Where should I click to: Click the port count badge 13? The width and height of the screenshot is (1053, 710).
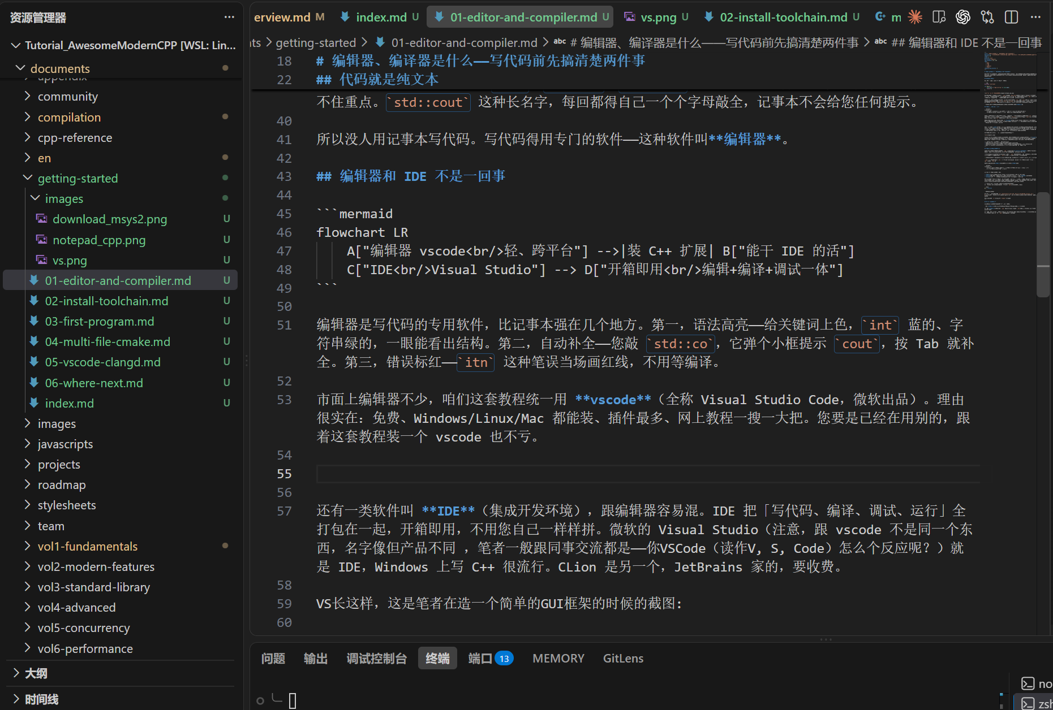[504, 659]
